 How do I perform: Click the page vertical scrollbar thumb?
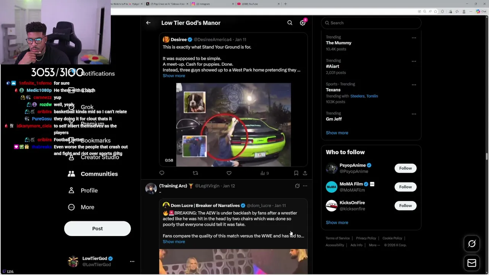click(x=487, y=157)
